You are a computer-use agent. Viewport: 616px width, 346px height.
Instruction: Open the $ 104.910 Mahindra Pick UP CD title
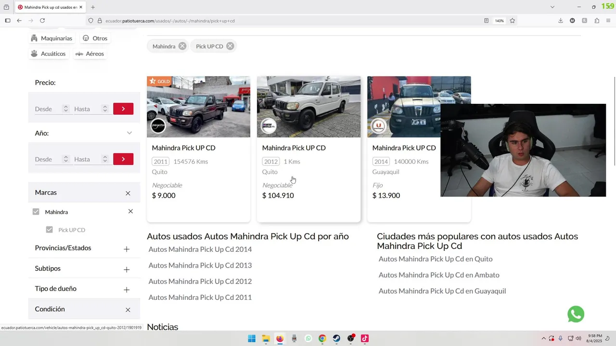pos(294,148)
